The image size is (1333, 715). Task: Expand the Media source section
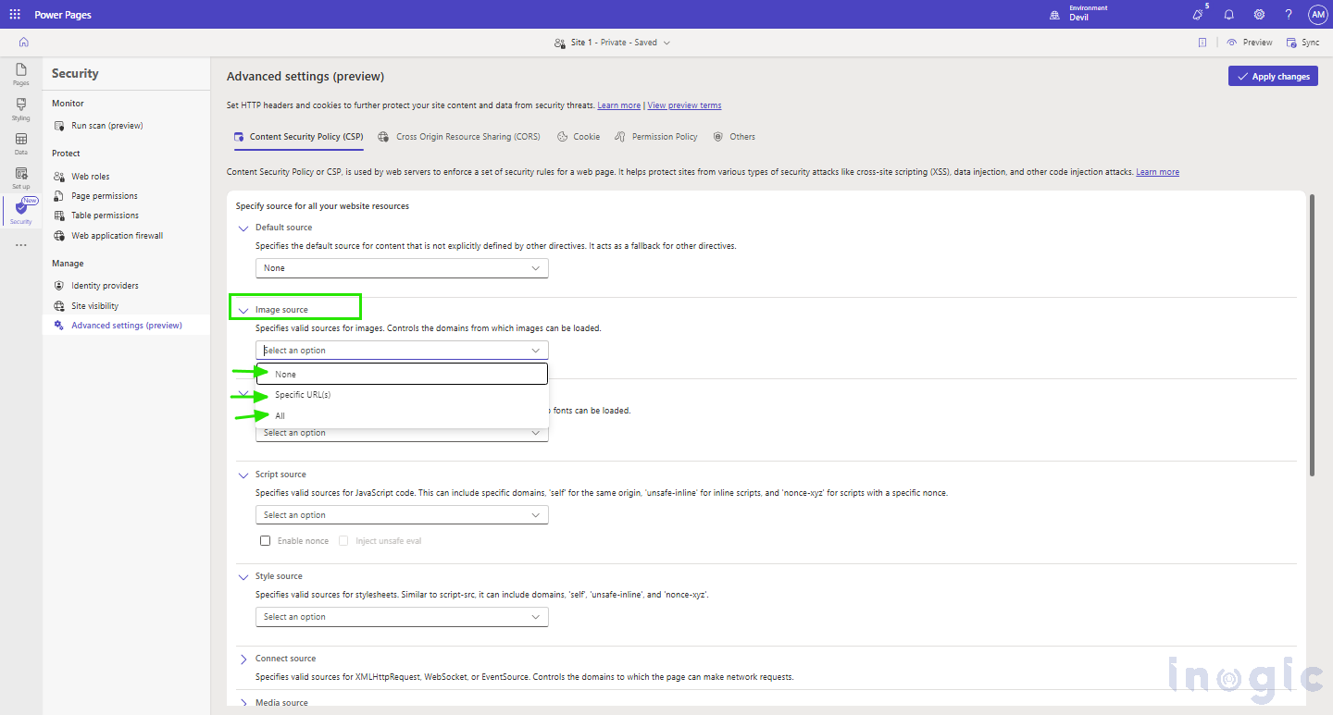[x=243, y=704]
